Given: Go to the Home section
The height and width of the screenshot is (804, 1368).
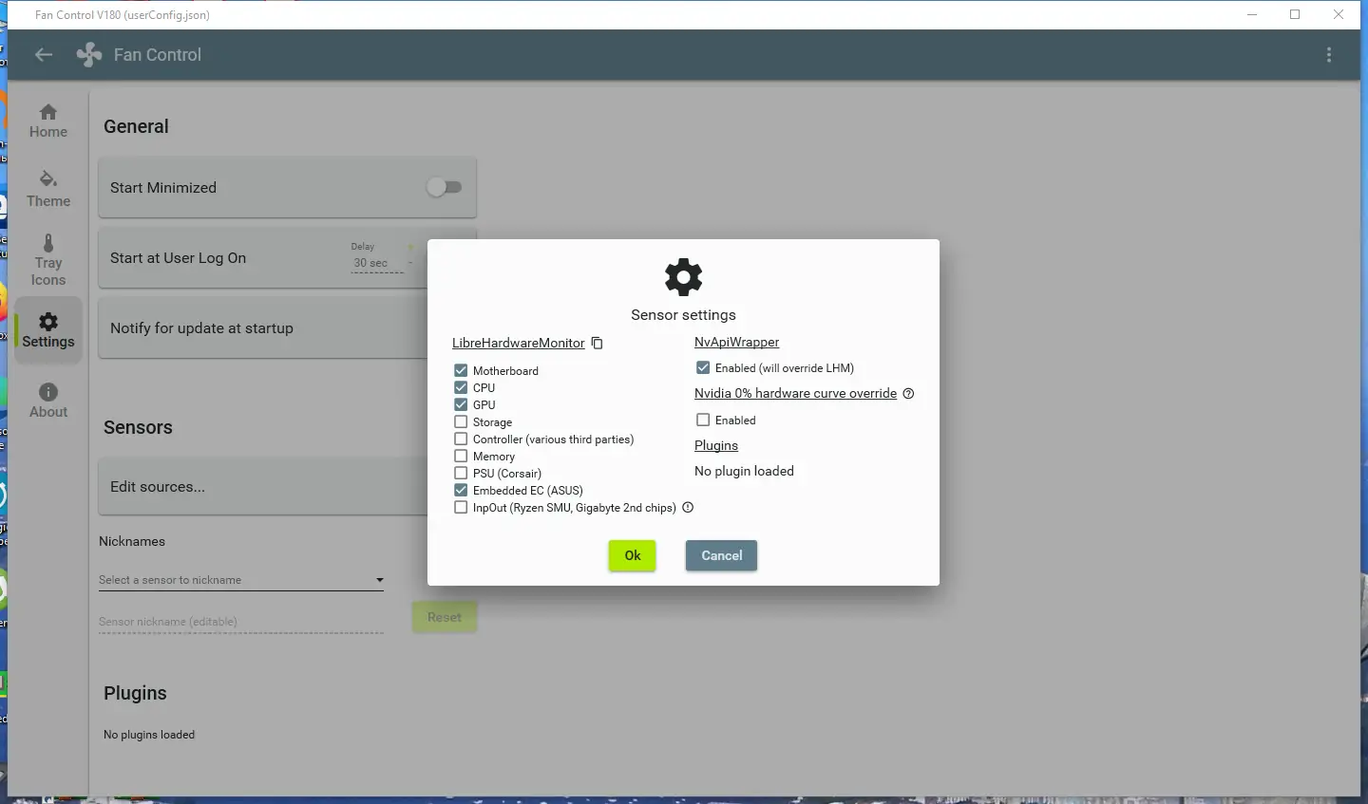Looking at the screenshot, I should (48, 122).
